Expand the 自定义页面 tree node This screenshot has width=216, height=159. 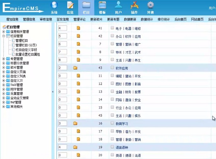pyautogui.click(x=3, y=72)
